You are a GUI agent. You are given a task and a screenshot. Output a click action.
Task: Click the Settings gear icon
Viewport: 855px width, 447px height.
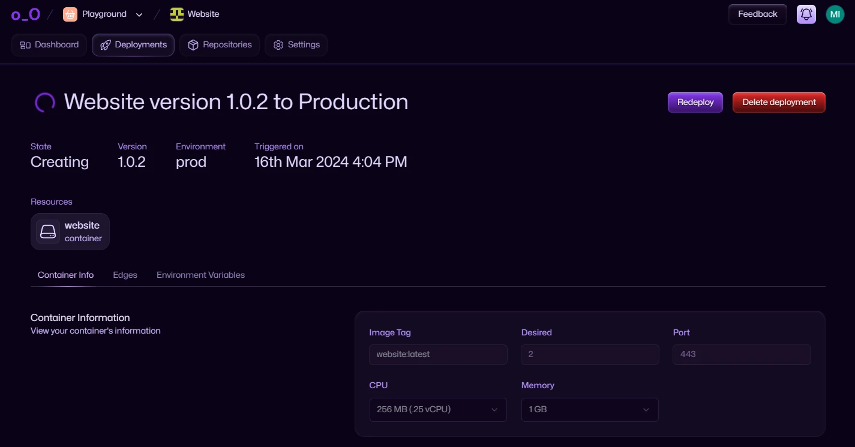coord(278,45)
